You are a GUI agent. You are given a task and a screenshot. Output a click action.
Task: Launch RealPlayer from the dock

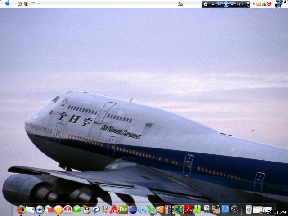click(x=95, y=210)
